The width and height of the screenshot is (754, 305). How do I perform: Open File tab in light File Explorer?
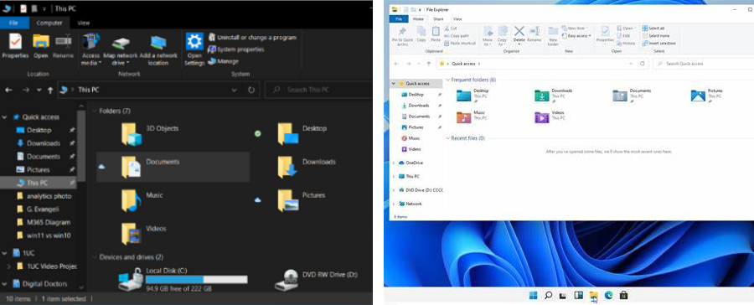tap(399, 18)
